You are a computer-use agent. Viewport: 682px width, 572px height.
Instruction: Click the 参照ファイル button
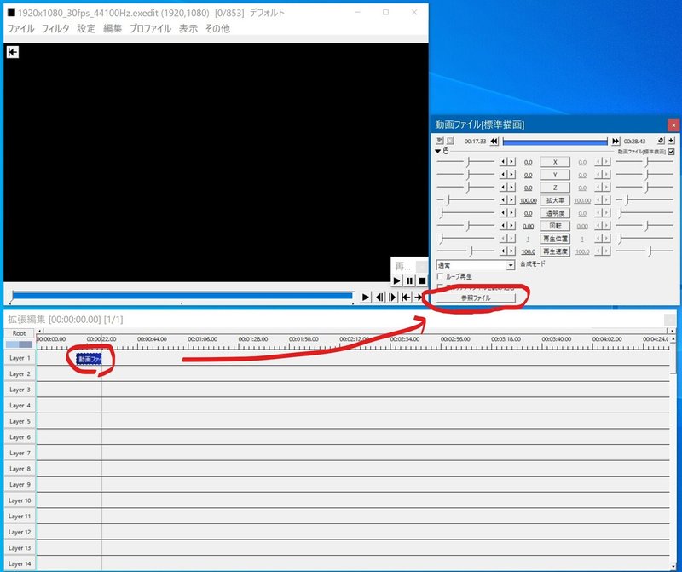pyautogui.click(x=476, y=298)
